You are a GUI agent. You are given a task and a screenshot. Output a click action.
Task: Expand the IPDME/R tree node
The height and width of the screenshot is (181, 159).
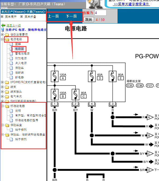pos(2,82)
